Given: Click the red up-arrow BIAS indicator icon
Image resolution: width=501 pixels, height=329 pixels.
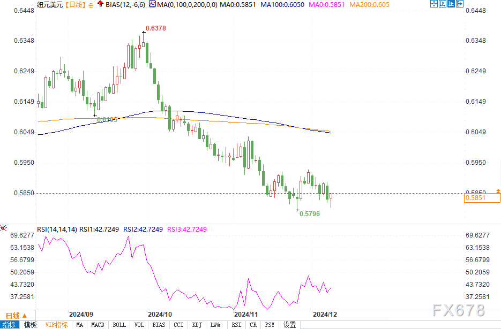Looking at the screenshot, I should tap(100, 4).
